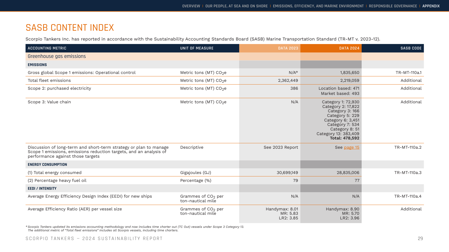Open the Overview section in top navigation
449x252 pixels.
pos(191,6)
